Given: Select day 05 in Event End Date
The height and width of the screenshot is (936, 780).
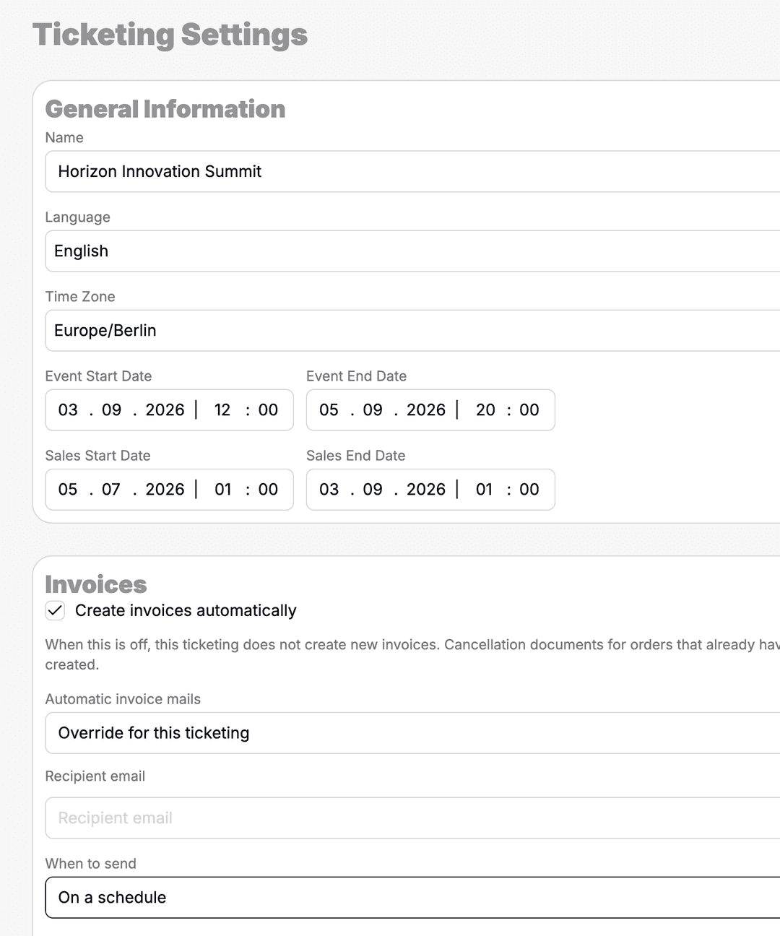Looking at the screenshot, I should [x=329, y=410].
